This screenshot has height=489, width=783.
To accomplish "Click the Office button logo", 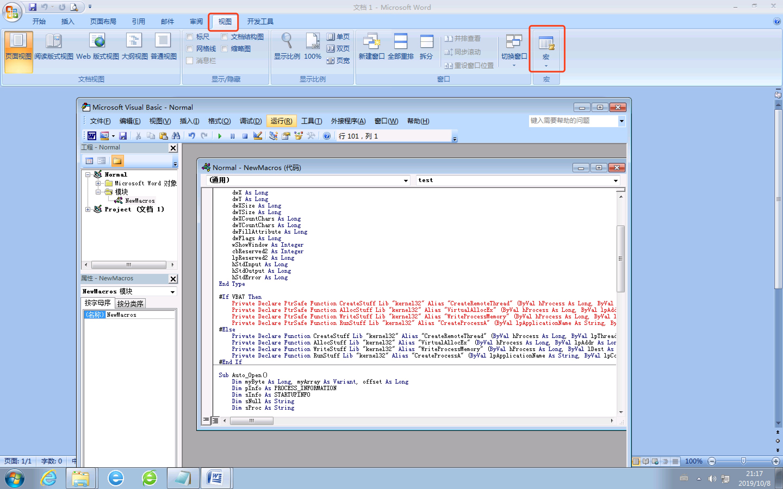I will [12, 12].
